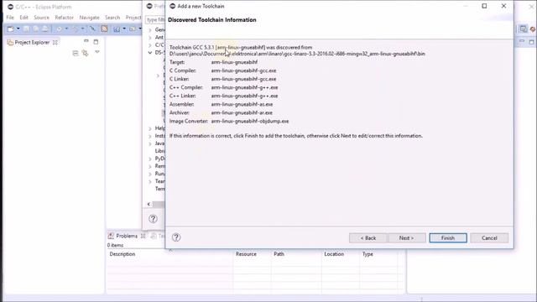Toggle Link with Editor in Project Explorer
This screenshot has height=302, width=537.
[x=85, y=53]
